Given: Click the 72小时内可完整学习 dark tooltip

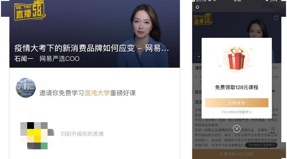Looking at the screenshot, I should (261, 145).
